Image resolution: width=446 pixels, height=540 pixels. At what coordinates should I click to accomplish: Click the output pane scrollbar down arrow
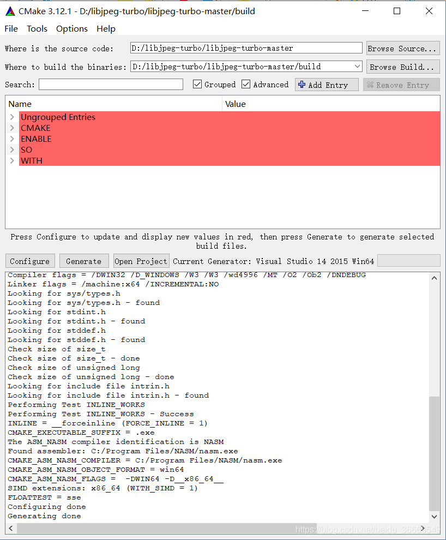[x=435, y=517]
